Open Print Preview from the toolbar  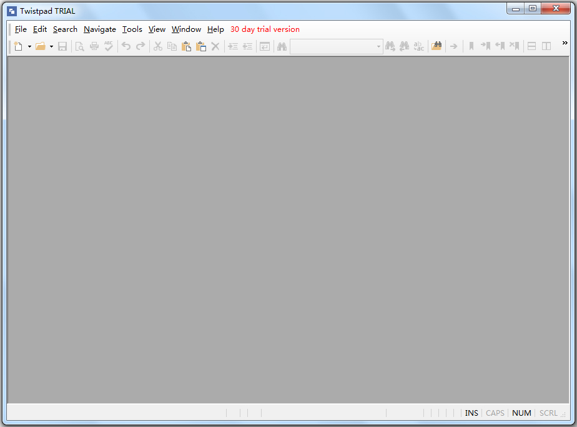[x=79, y=46]
